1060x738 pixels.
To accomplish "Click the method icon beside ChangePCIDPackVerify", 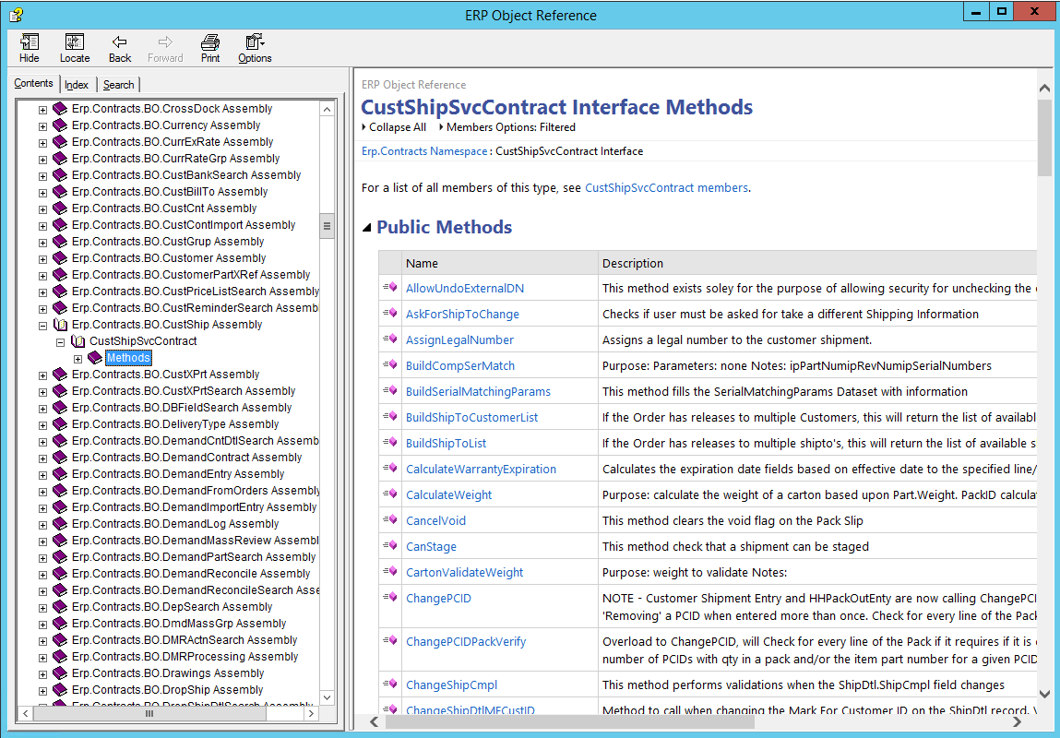I will coord(390,640).
